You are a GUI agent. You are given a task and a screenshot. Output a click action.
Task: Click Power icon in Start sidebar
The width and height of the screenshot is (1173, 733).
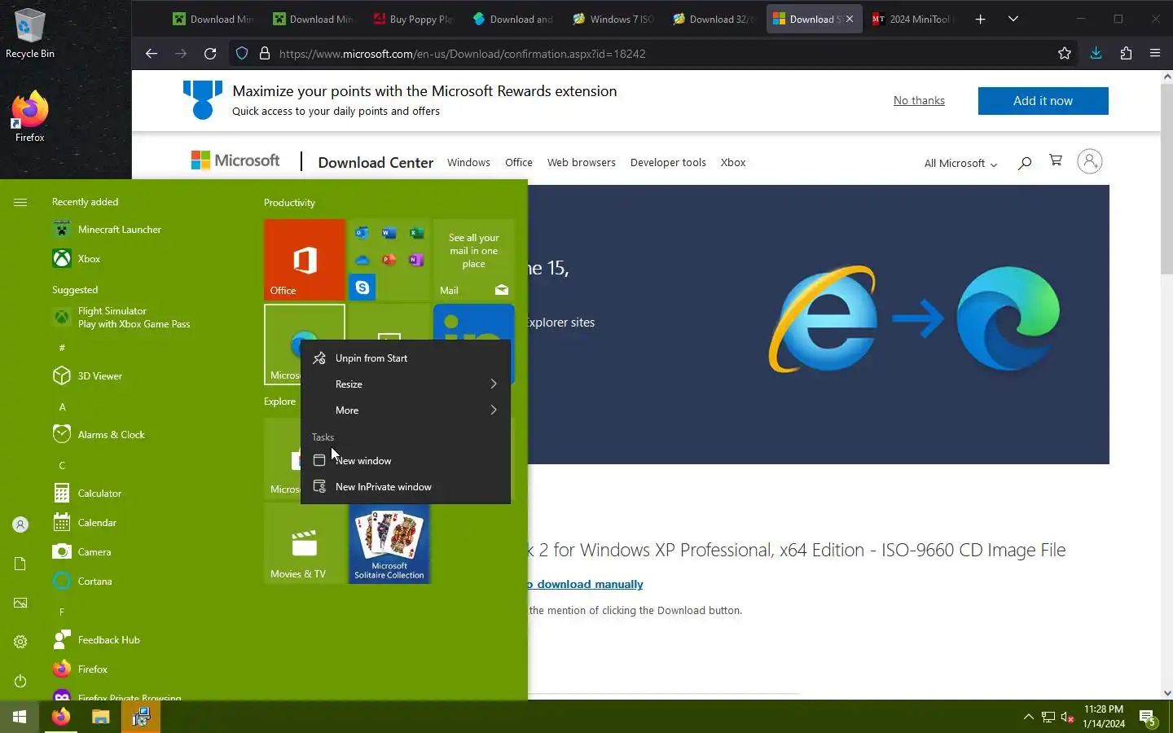20,681
